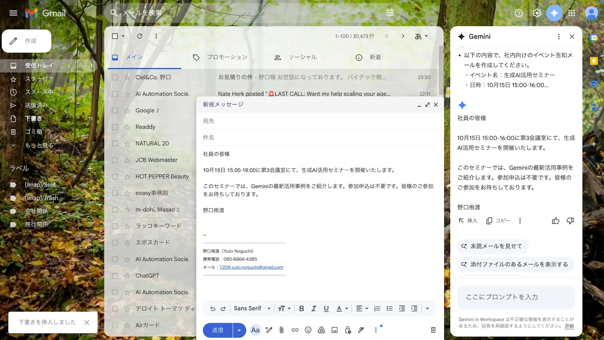Attach a file using the paperclip icon

282,330
